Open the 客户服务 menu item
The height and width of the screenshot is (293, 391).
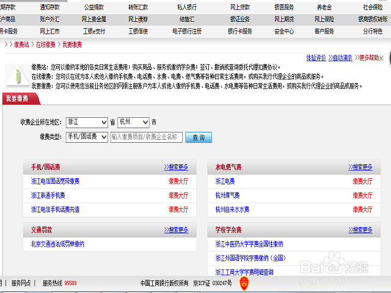click(324, 31)
